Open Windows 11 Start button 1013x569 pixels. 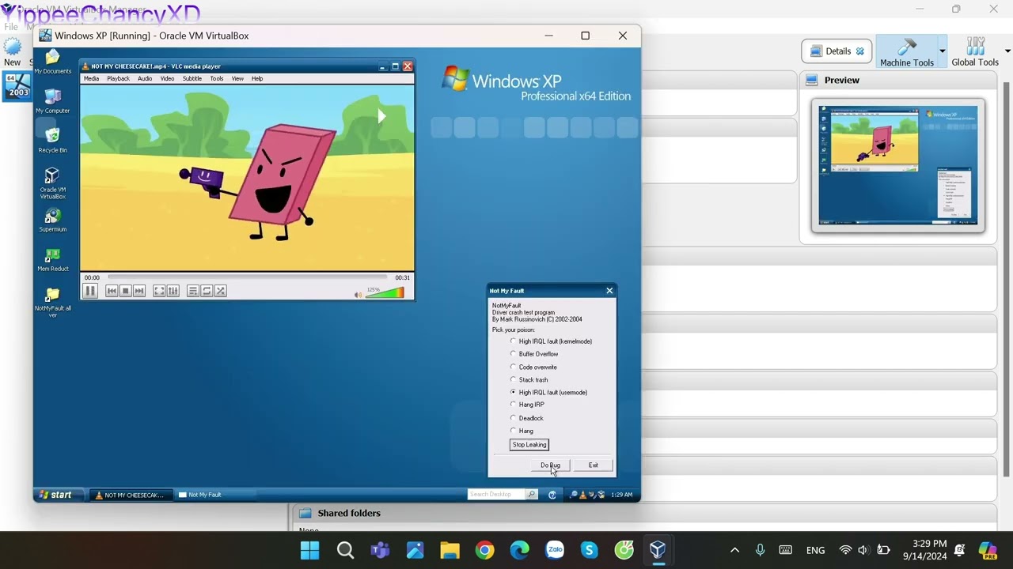click(310, 550)
